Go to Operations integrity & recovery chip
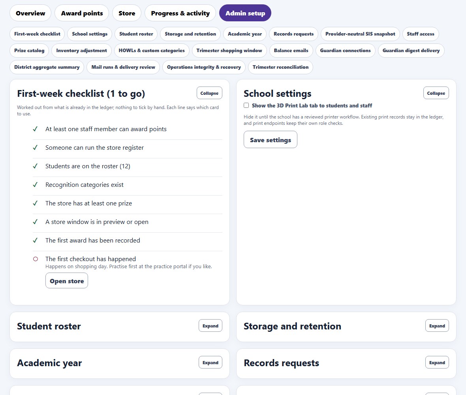 tap(204, 67)
